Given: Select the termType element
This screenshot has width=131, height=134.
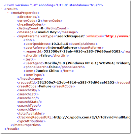Looking at the screenshot, I should 34,75.
